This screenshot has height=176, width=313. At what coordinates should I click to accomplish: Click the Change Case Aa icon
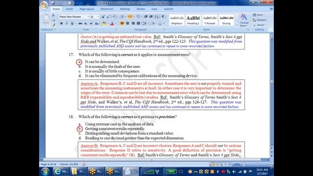click(97, 23)
